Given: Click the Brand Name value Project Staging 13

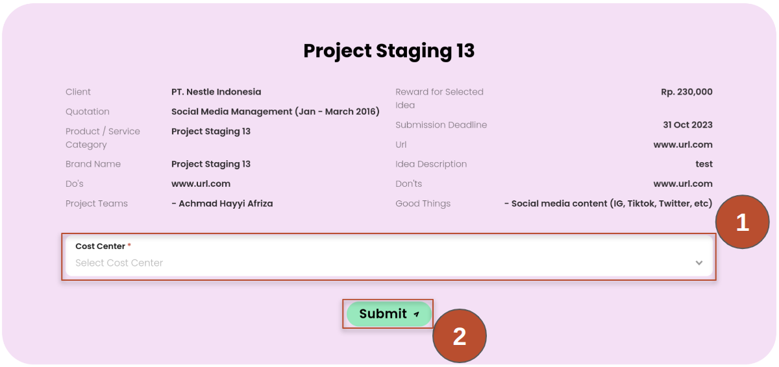Looking at the screenshot, I should tap(211, 164).
